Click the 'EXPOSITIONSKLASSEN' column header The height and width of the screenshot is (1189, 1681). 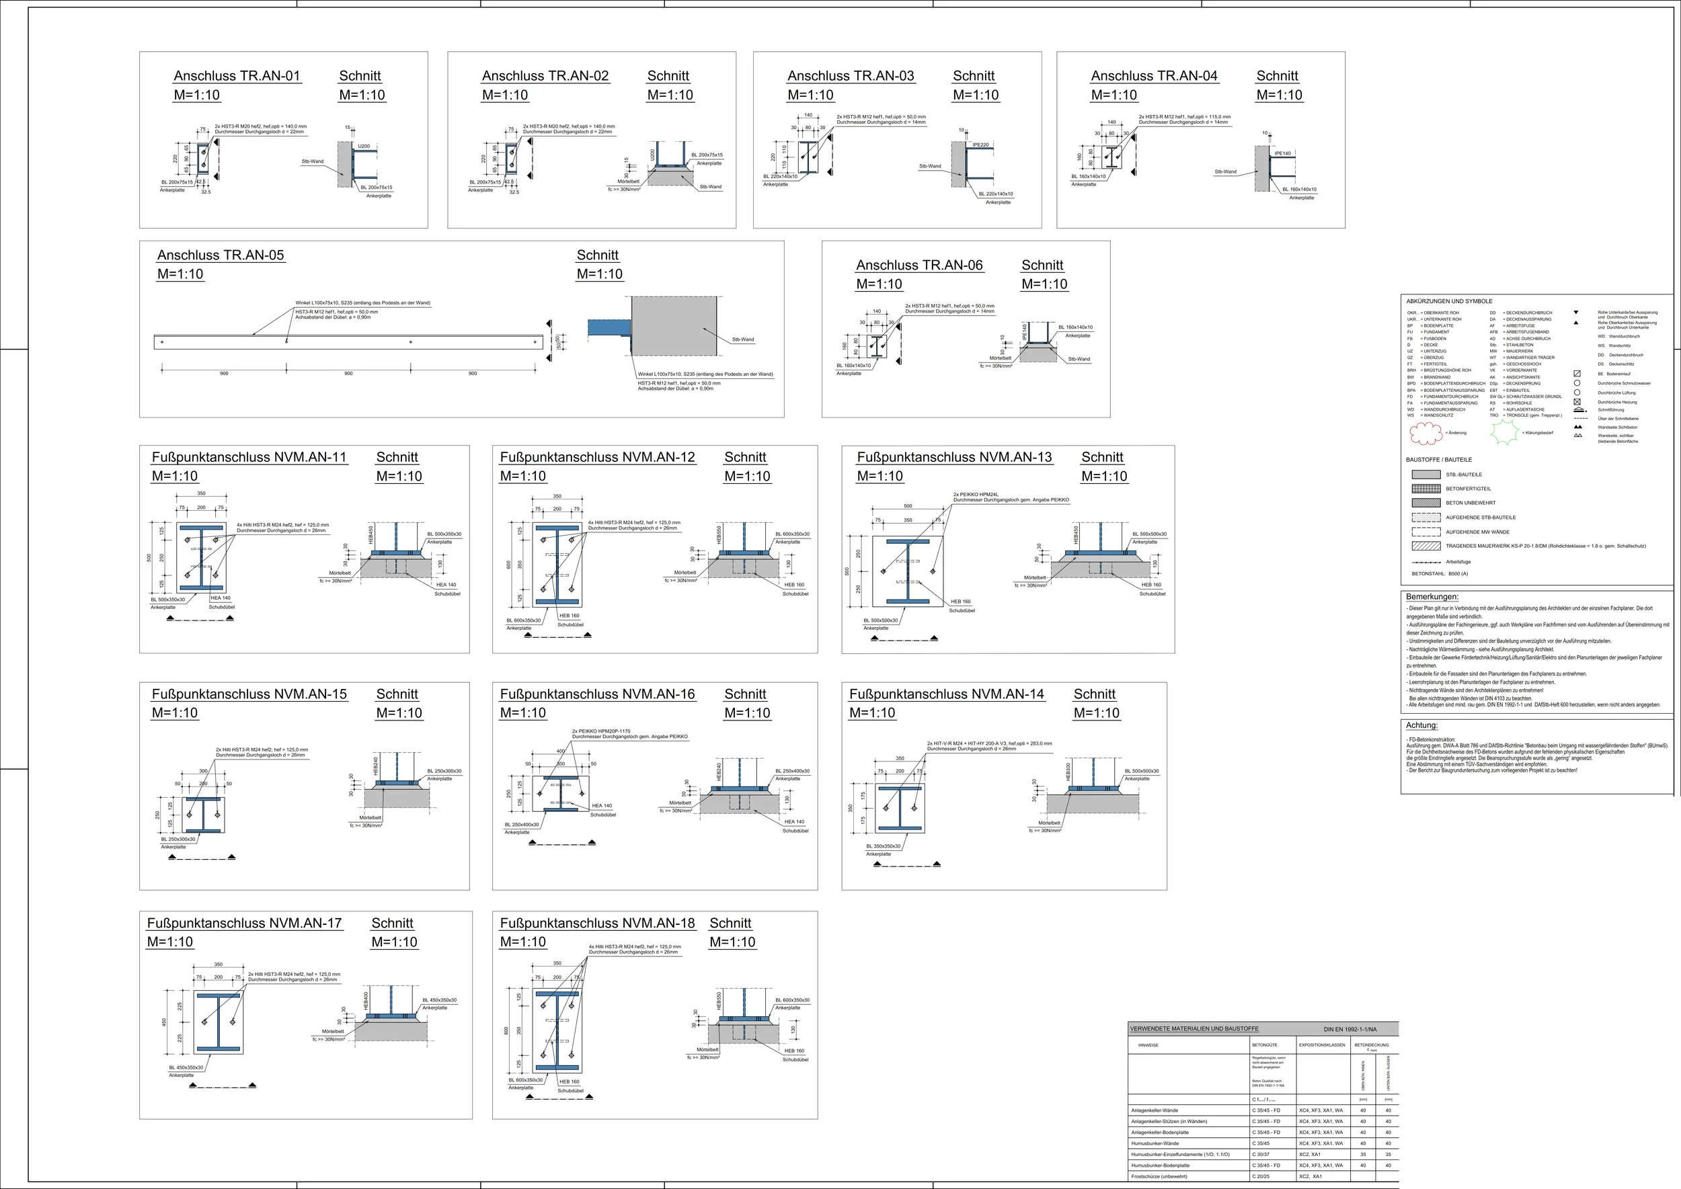(1322, 1044)
